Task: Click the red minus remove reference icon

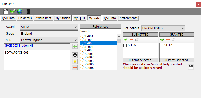Action: click(75, 67)
